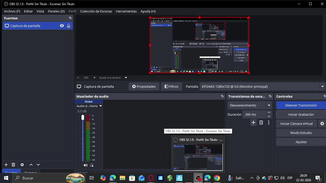Open the Ayuda (H) menu

[148, 11]
